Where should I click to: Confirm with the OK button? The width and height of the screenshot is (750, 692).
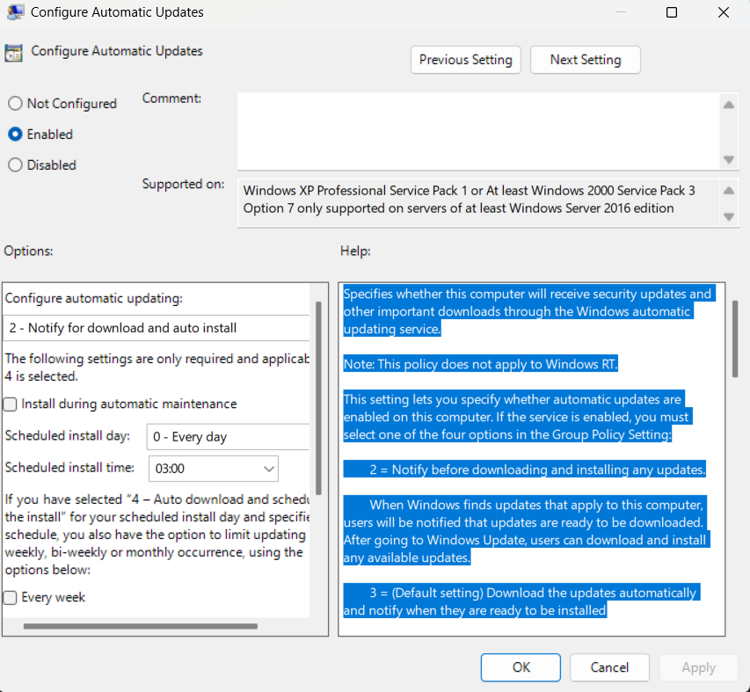521,667
